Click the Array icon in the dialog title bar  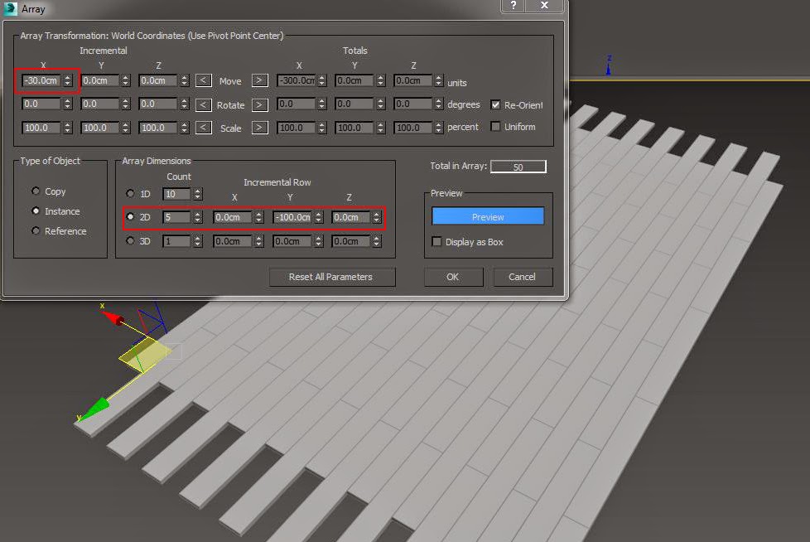(10, 8)
